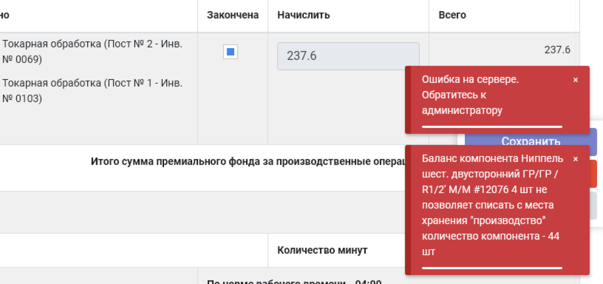Click the Сохранить button
603x284 pixels.
pos(531,141)
